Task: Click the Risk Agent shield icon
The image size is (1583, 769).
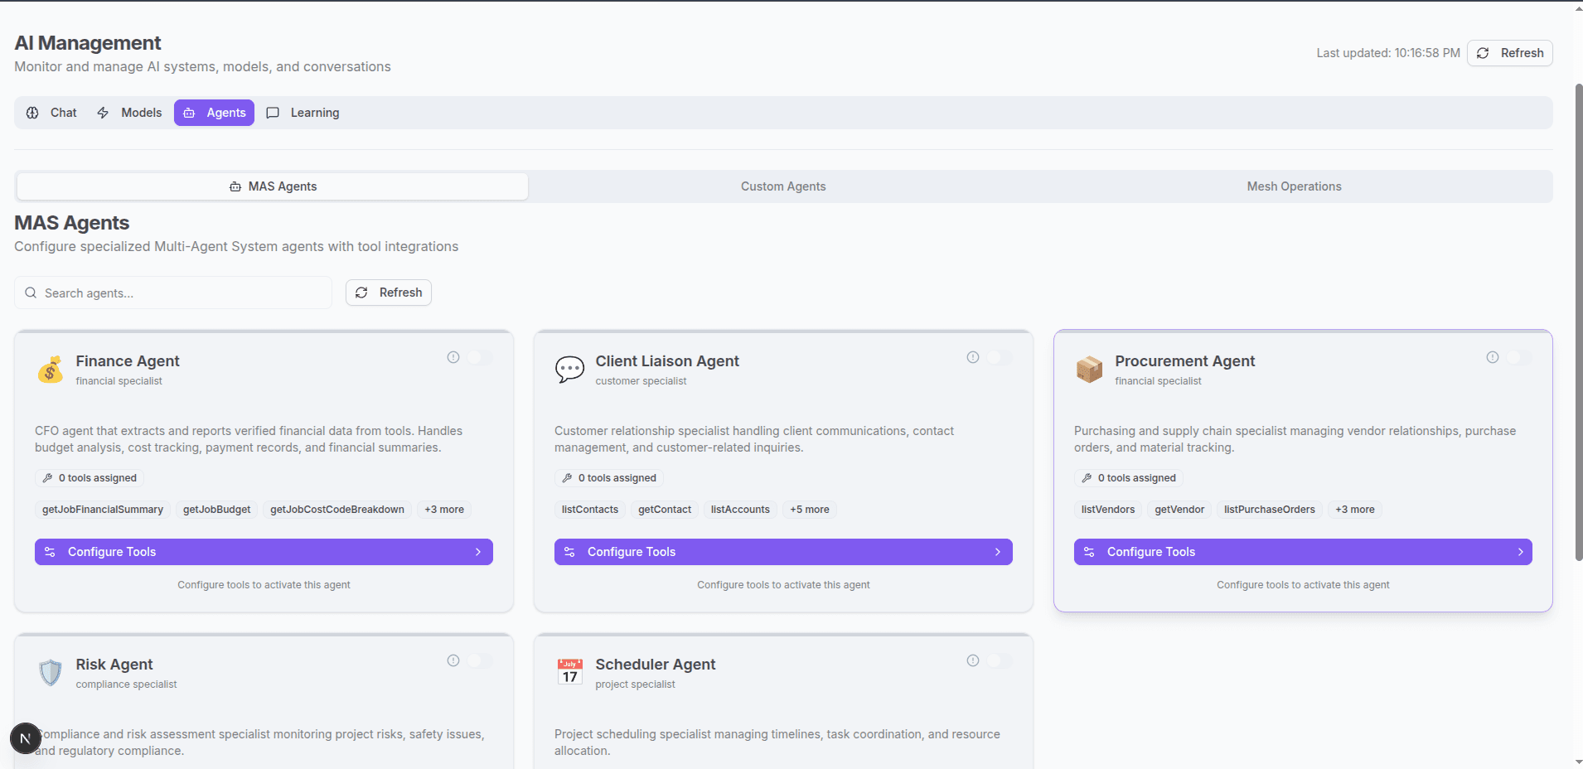Action: coord(51,673)
